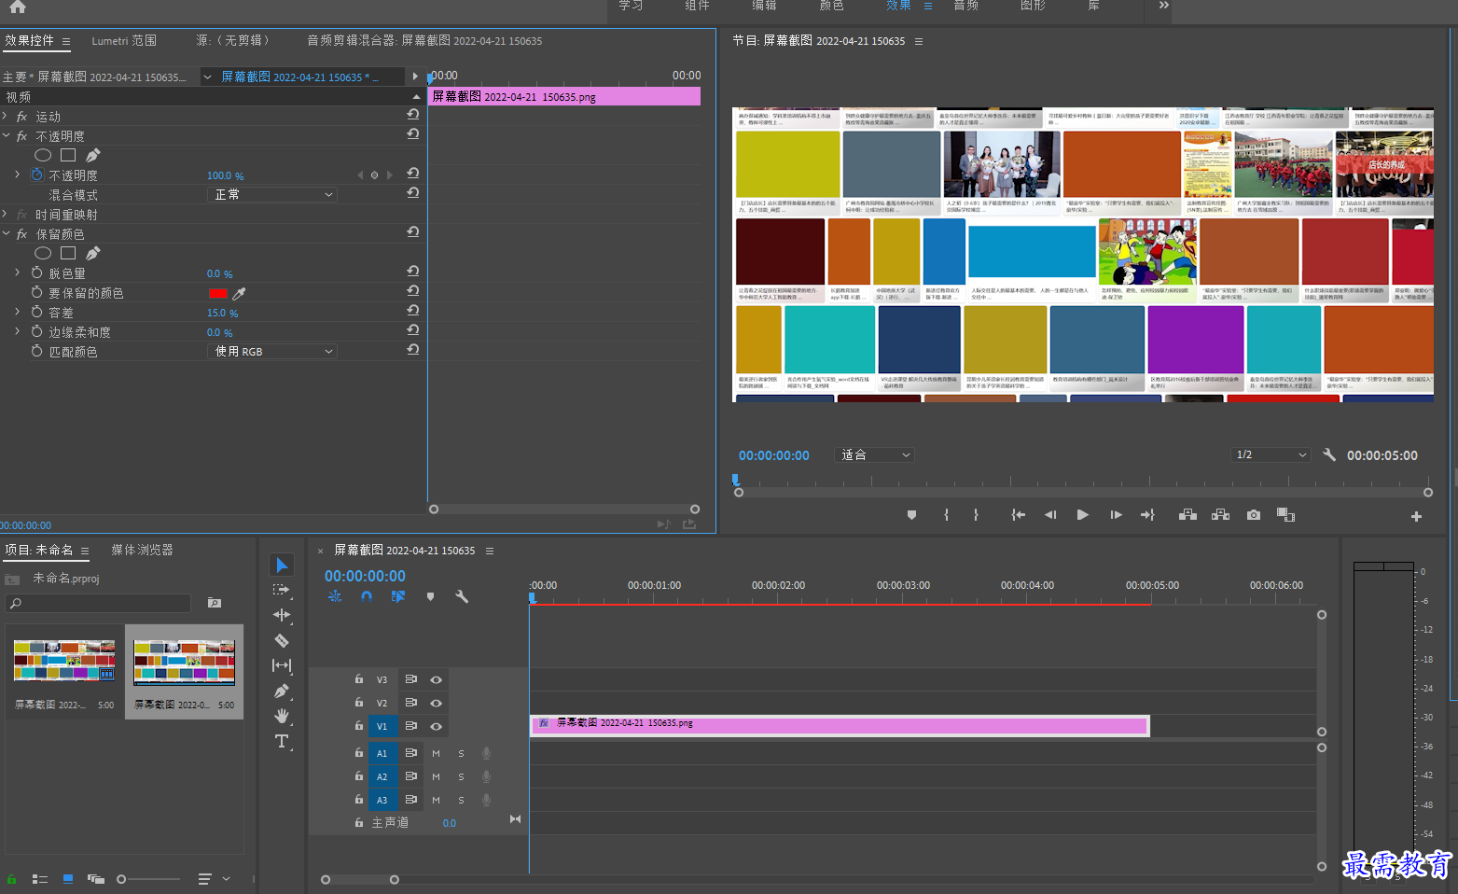
Task: Step forward one frame
Action: click(1116, 515)
